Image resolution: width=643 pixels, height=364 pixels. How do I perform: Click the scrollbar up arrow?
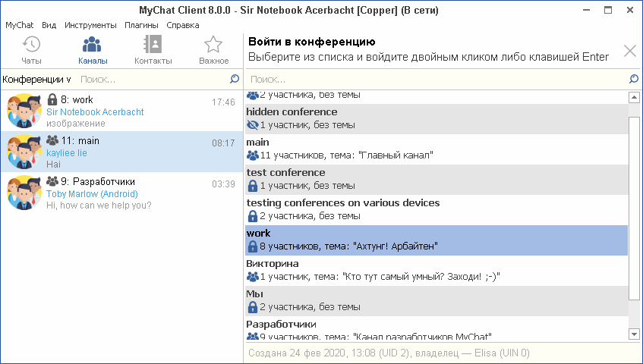point(634,98)
